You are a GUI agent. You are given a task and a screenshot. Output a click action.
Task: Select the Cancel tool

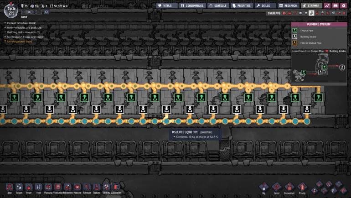[276, 187]
